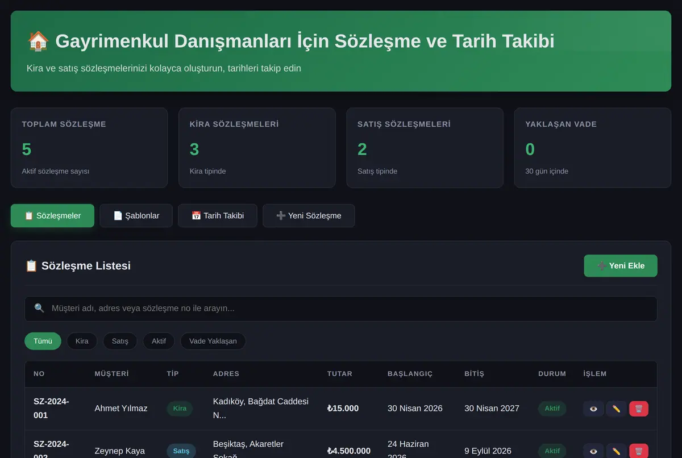Edit Zeynep Kaya contract with pencil icon
Image resolution: width=682 pixels, height=458 pixels.
[x=616, y=451]
